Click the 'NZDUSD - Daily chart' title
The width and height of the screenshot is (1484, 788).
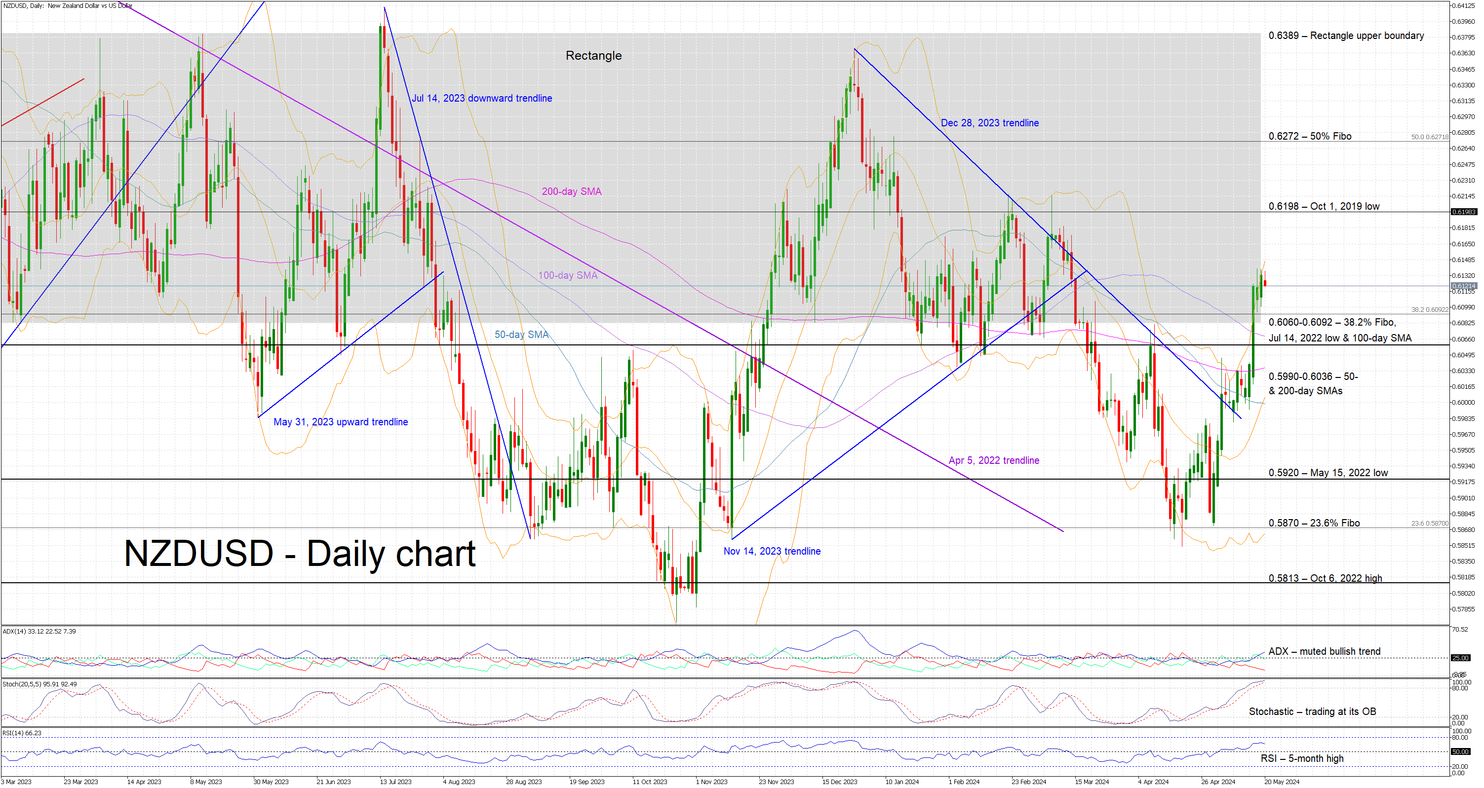click(x=300, y=554)
